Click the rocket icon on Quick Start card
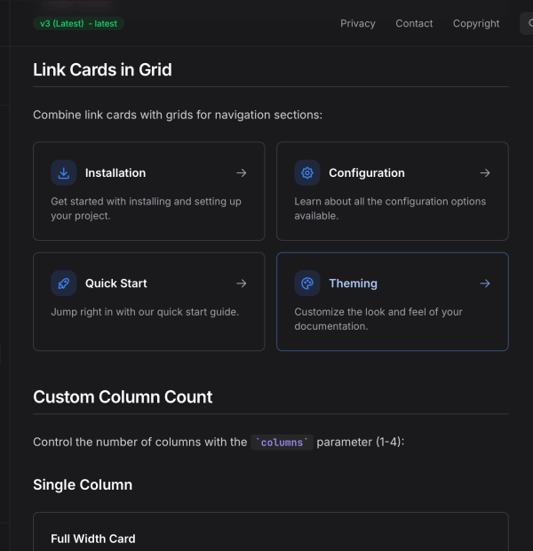The image size is (533, 551). point(64,283)
